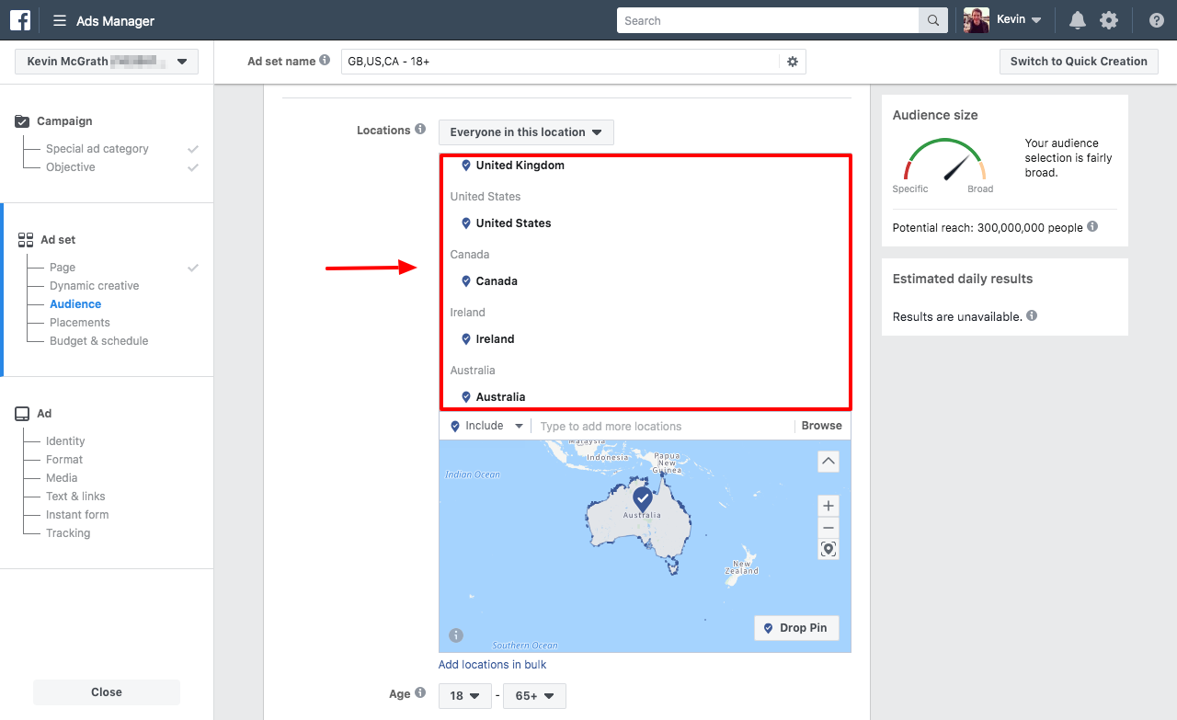Click the Type to add more locations field

(662, 427)
